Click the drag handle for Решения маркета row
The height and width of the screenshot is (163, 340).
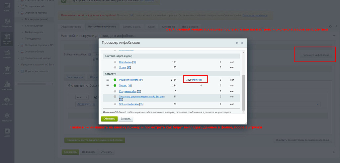pyautogui.click(x=108, y=80)
